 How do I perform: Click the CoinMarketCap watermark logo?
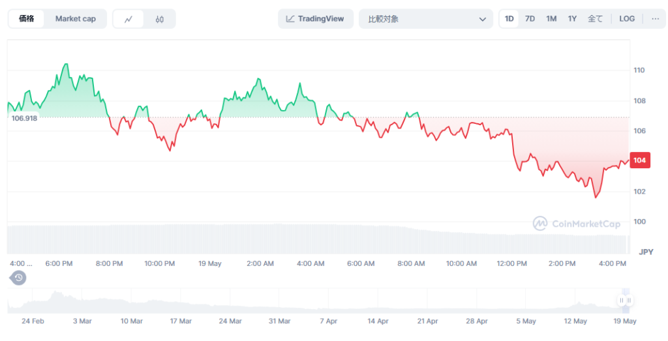click(576, 224)
